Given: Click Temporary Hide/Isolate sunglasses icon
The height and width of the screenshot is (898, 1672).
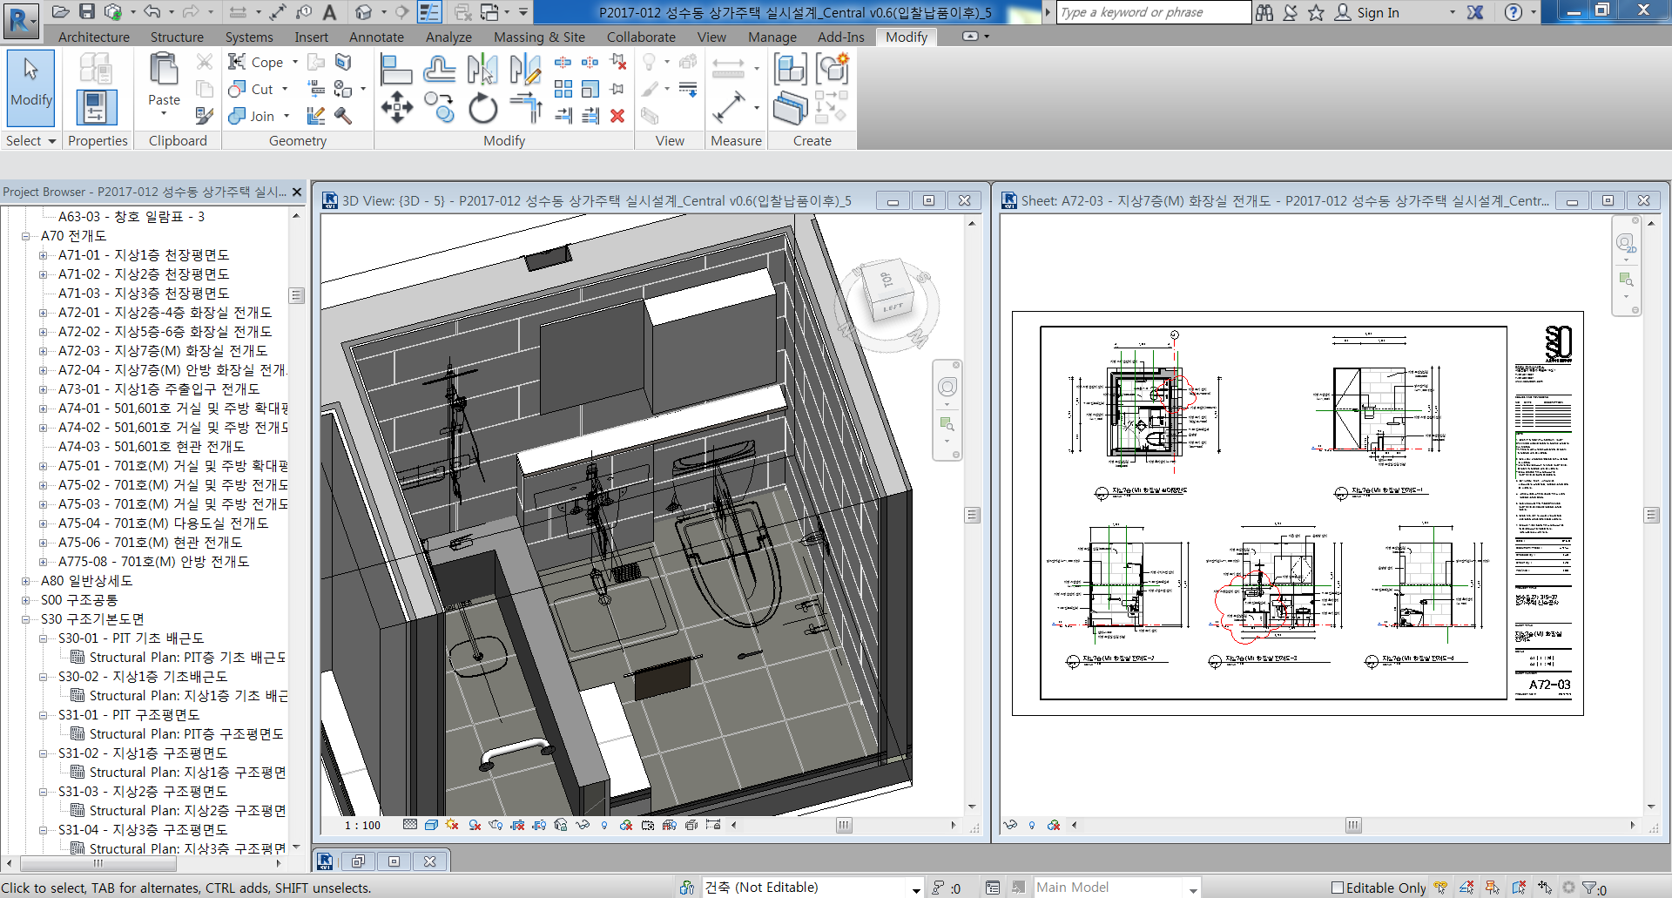Looking at the screenshot, I should click(x=583, y=825).
